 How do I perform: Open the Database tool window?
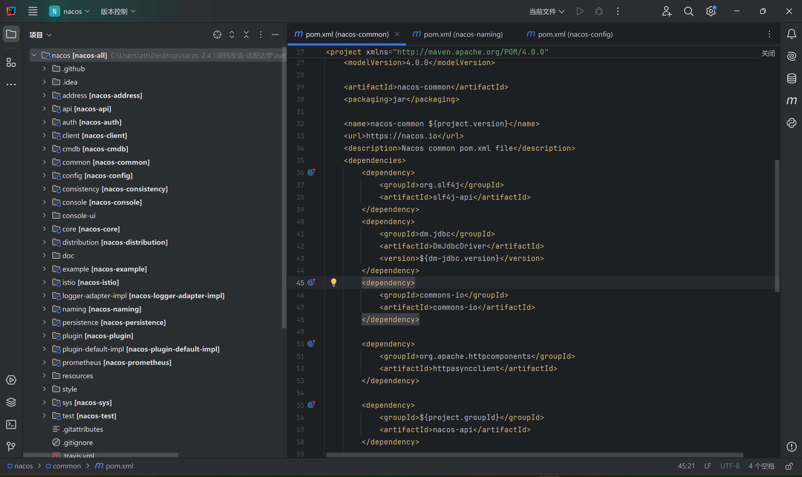pyautogui.click(x=791, y=78)
